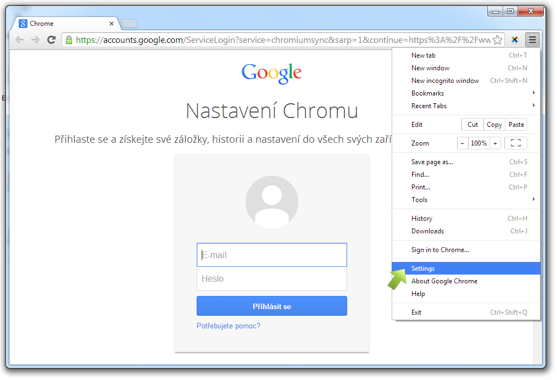The height and width of the screenshot is (380, 557).
Task: Select New tab from the menu
Action: point(466,55)
